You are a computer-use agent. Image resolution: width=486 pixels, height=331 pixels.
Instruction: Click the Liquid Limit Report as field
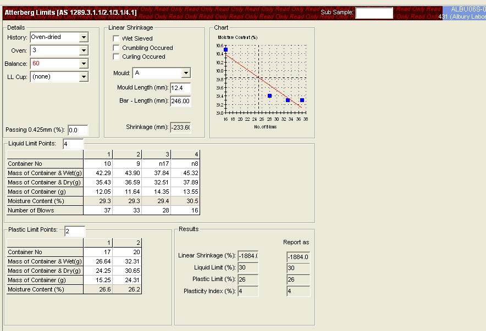coord(298,268)
